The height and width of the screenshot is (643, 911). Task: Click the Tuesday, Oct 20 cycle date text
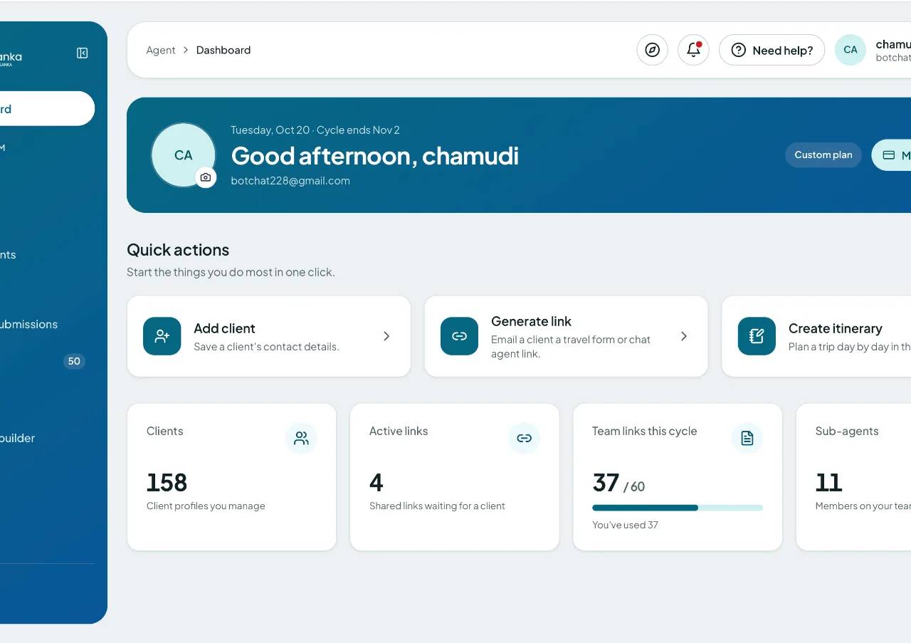315,130
